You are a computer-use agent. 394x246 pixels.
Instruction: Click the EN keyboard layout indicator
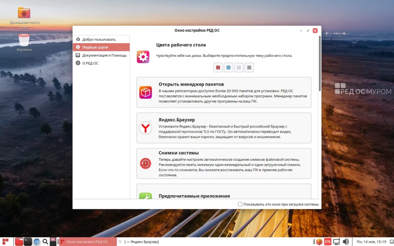[x=327, y=241]
